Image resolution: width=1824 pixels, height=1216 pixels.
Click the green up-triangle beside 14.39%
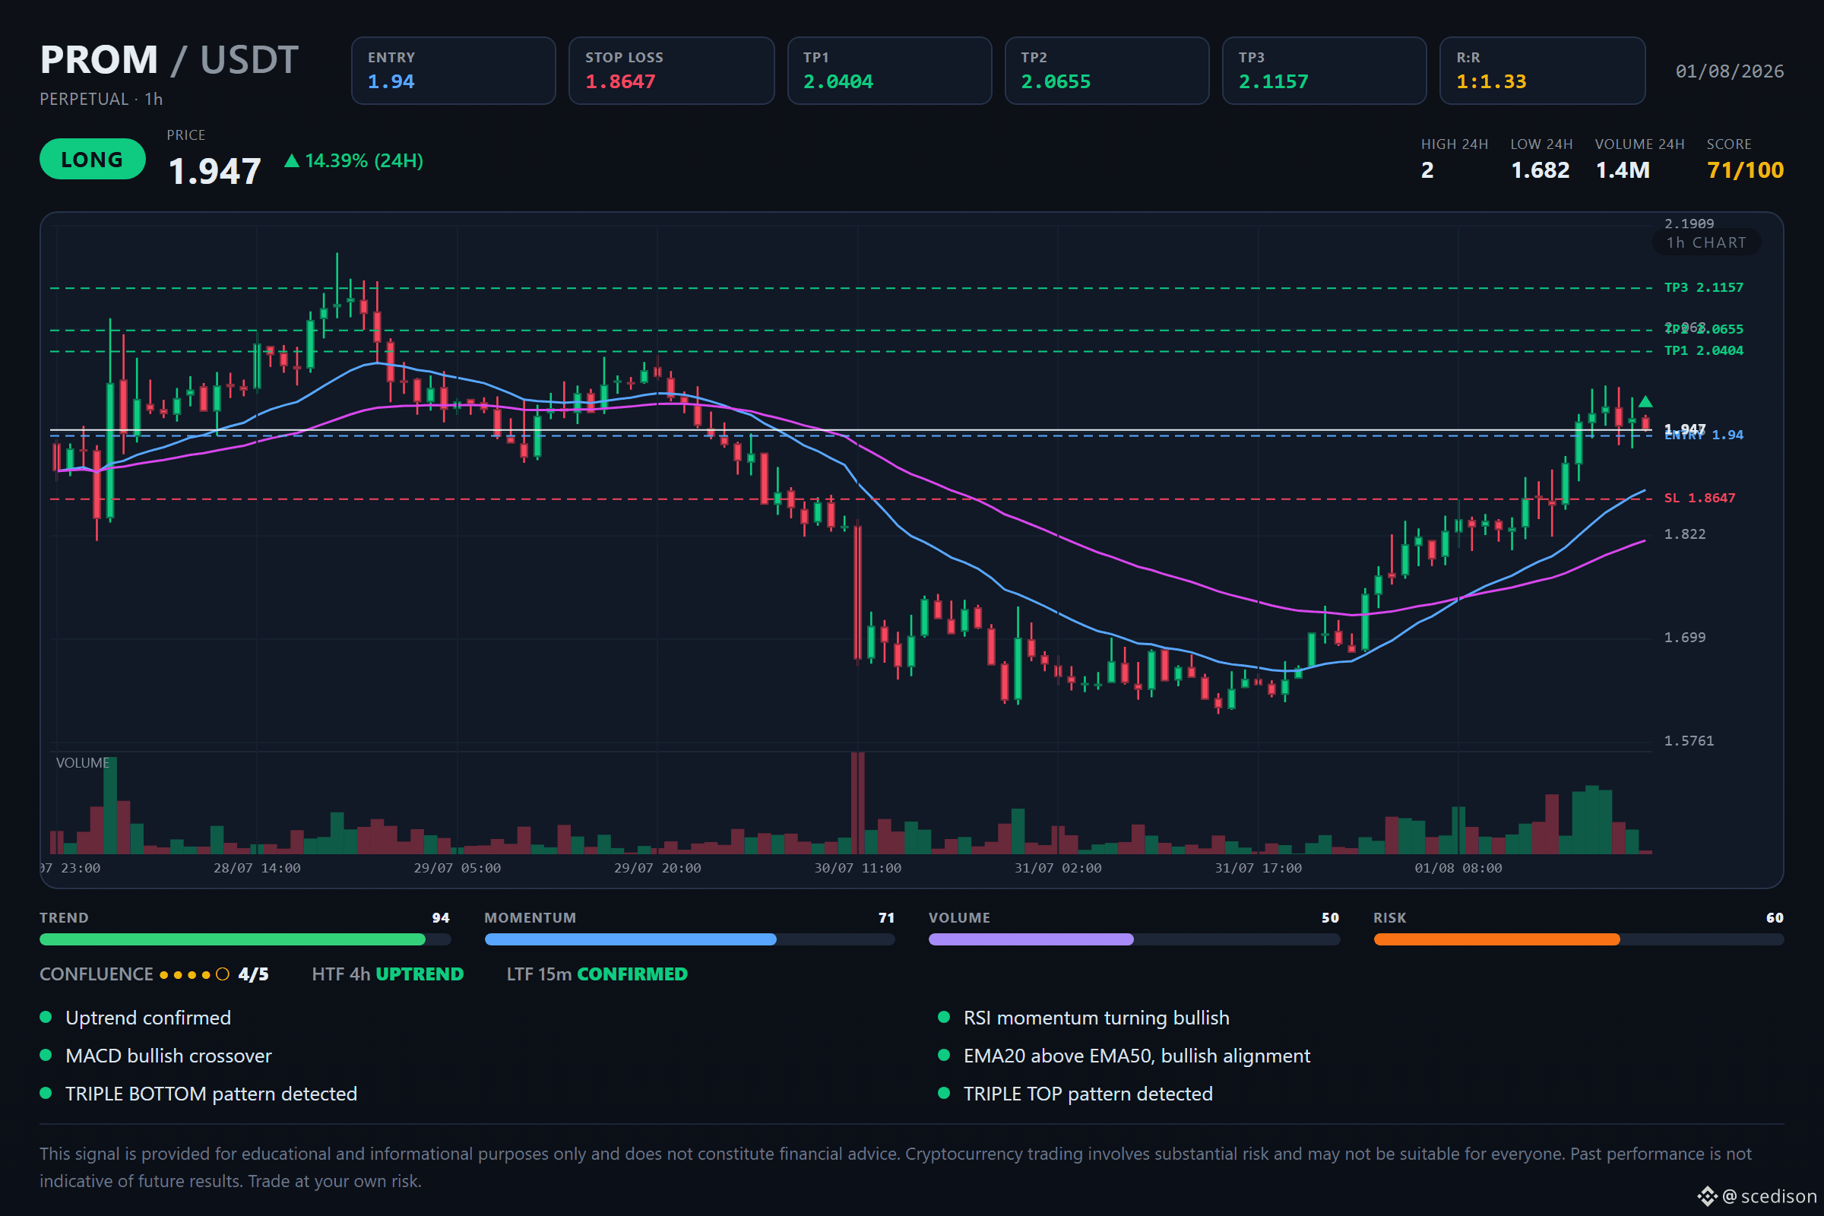click(292, 160)
